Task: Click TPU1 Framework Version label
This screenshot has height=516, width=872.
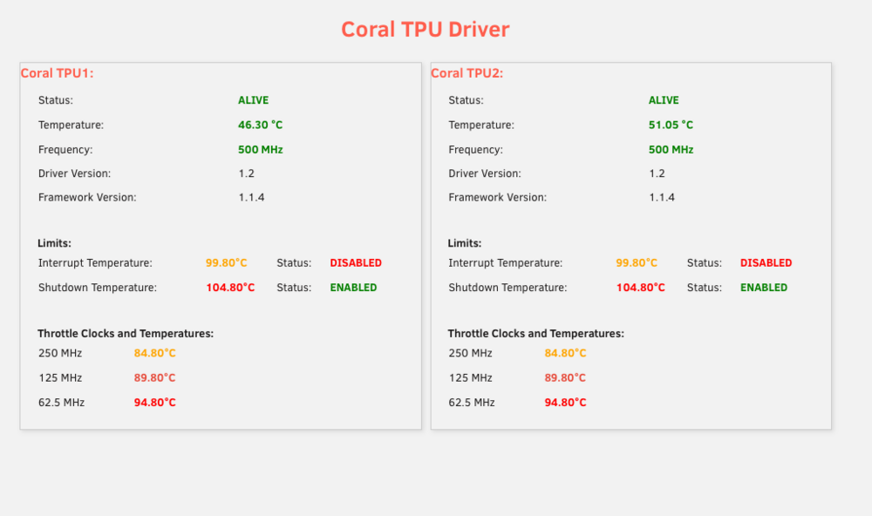Action: [x=87, y=197]
